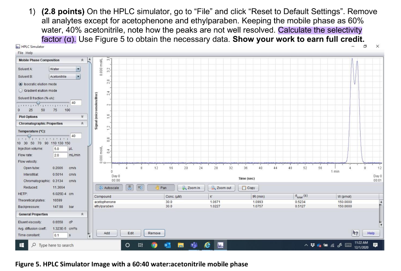The height and width of the screenshot is (271, 401).
Task: Click the small instrument icon beside Autoscale
Action: point(129,187)
